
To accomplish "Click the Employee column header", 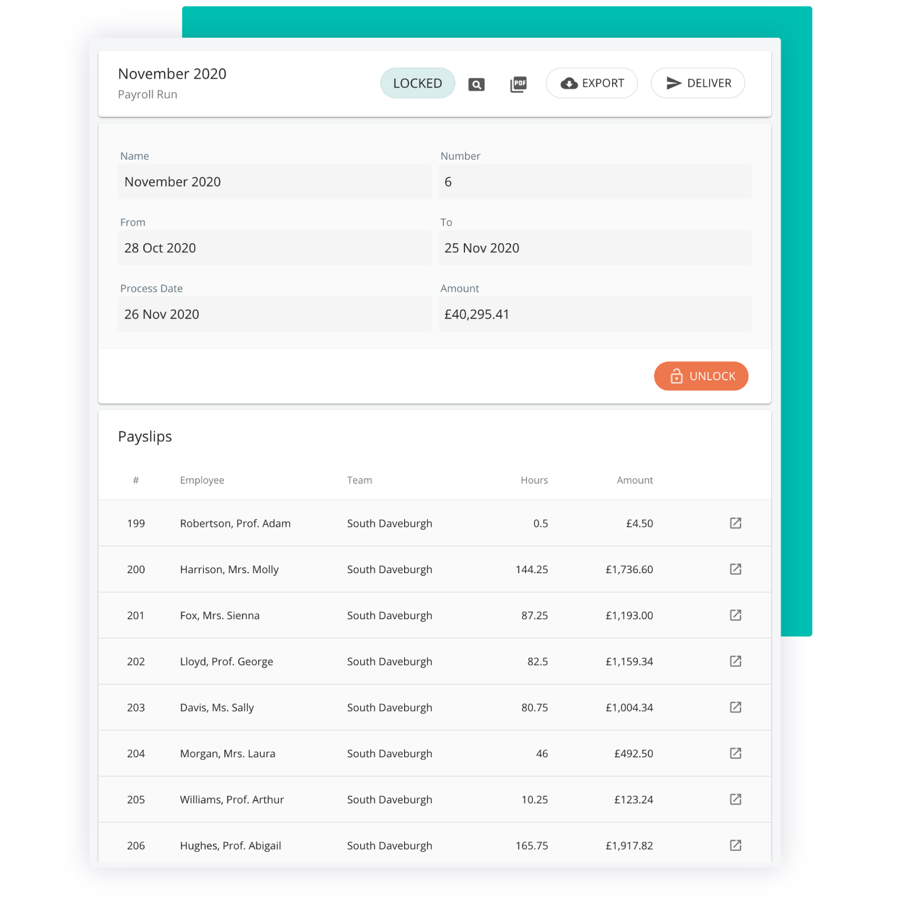I will [x=202, y=480].
